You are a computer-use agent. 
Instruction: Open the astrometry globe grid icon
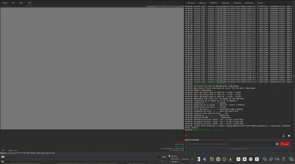(x=218, y=159)
